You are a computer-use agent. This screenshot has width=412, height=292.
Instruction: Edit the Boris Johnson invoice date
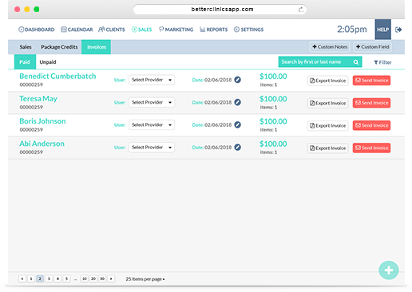point(238,124)
